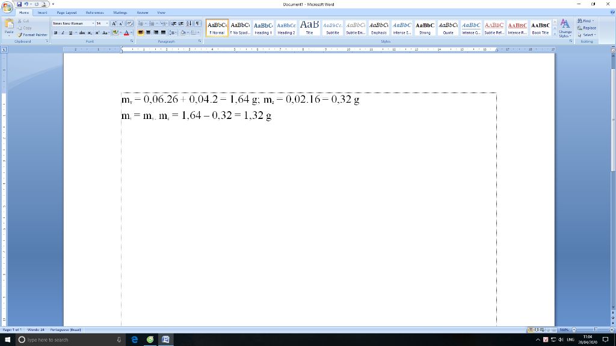Clear formatting with the eraser icon

130,23
